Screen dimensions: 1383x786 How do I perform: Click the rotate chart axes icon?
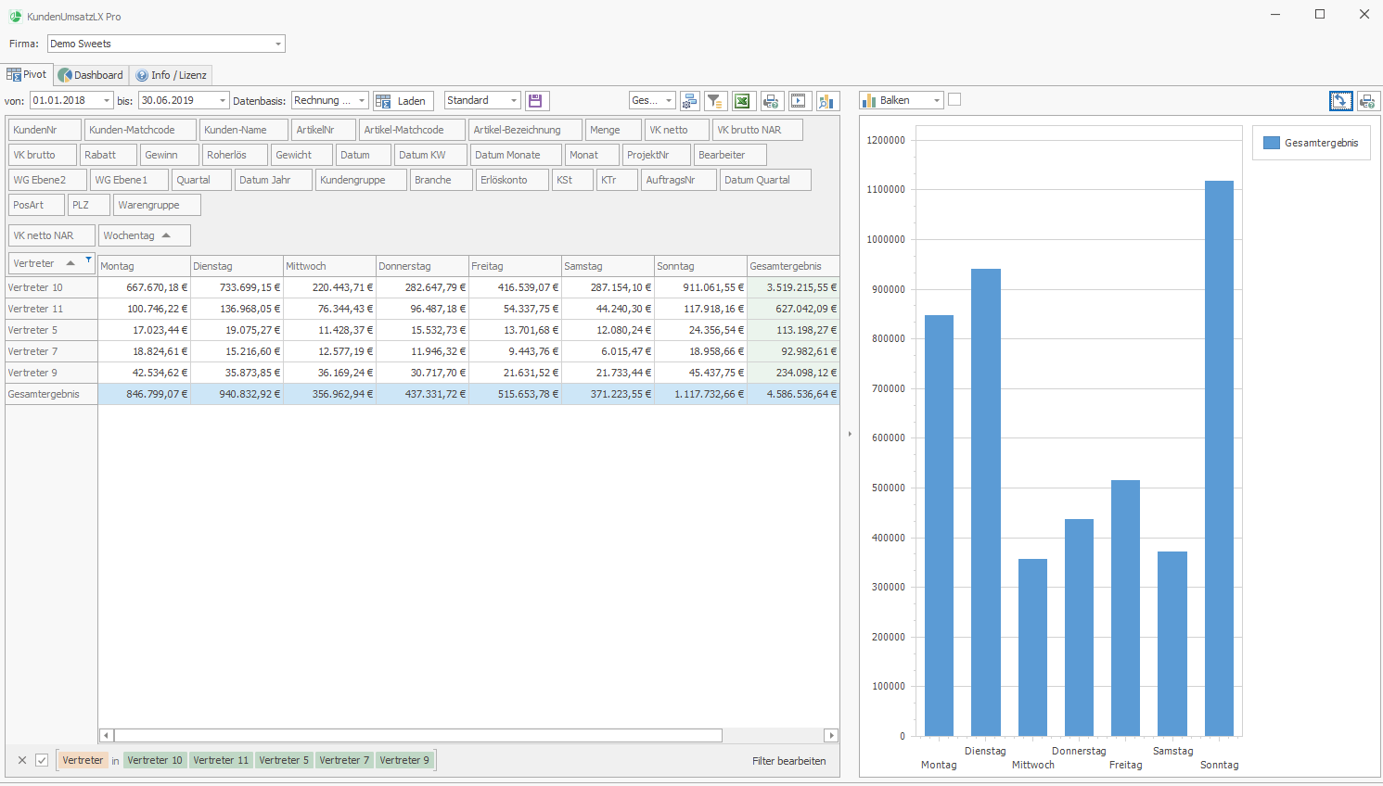pyautogui.click(x=1340, y=101)
